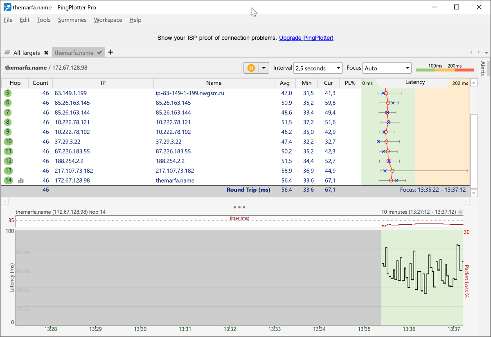Click the checkmark on themarfa.name tab
The height and width of the screenshot is (337, 491).
point(99,53)
